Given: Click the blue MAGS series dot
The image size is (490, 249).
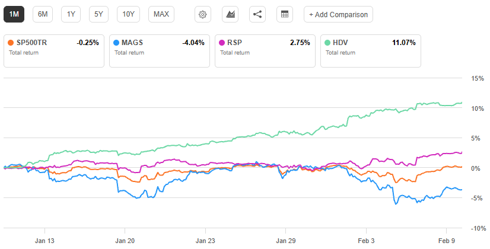Looking at the screenshot, I should click(x=116, y=43).
